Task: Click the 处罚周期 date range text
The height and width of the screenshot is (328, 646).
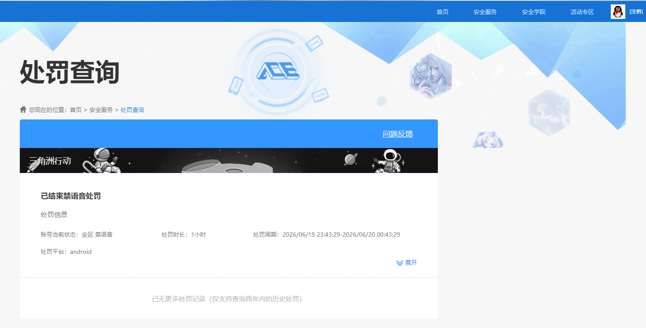Action: click(x=327, y=234)
